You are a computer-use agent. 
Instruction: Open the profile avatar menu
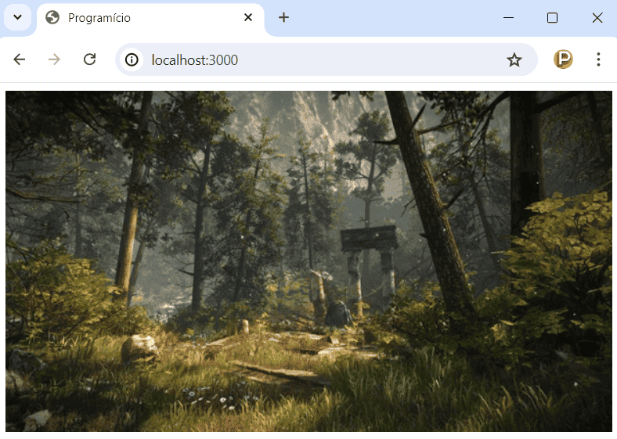point(563,59)
